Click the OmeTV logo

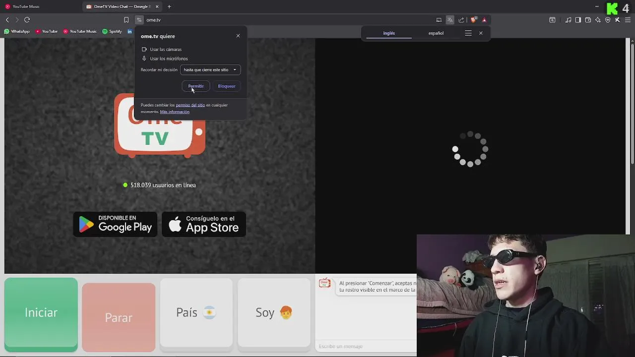pyautogui.click(x=160, y=125)
